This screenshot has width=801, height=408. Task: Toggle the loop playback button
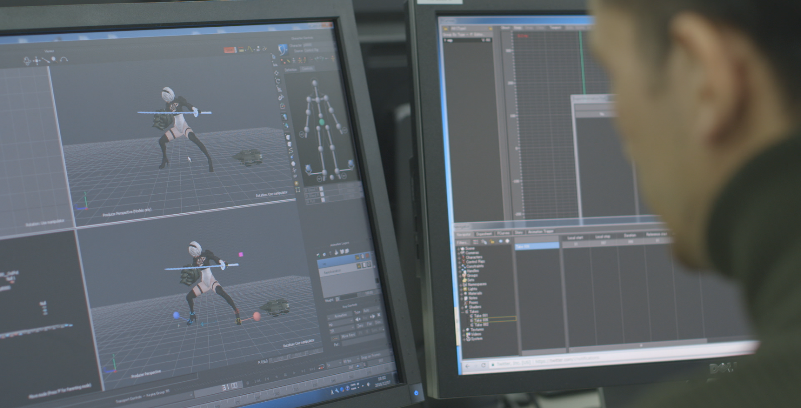click(x=321, y=367)
